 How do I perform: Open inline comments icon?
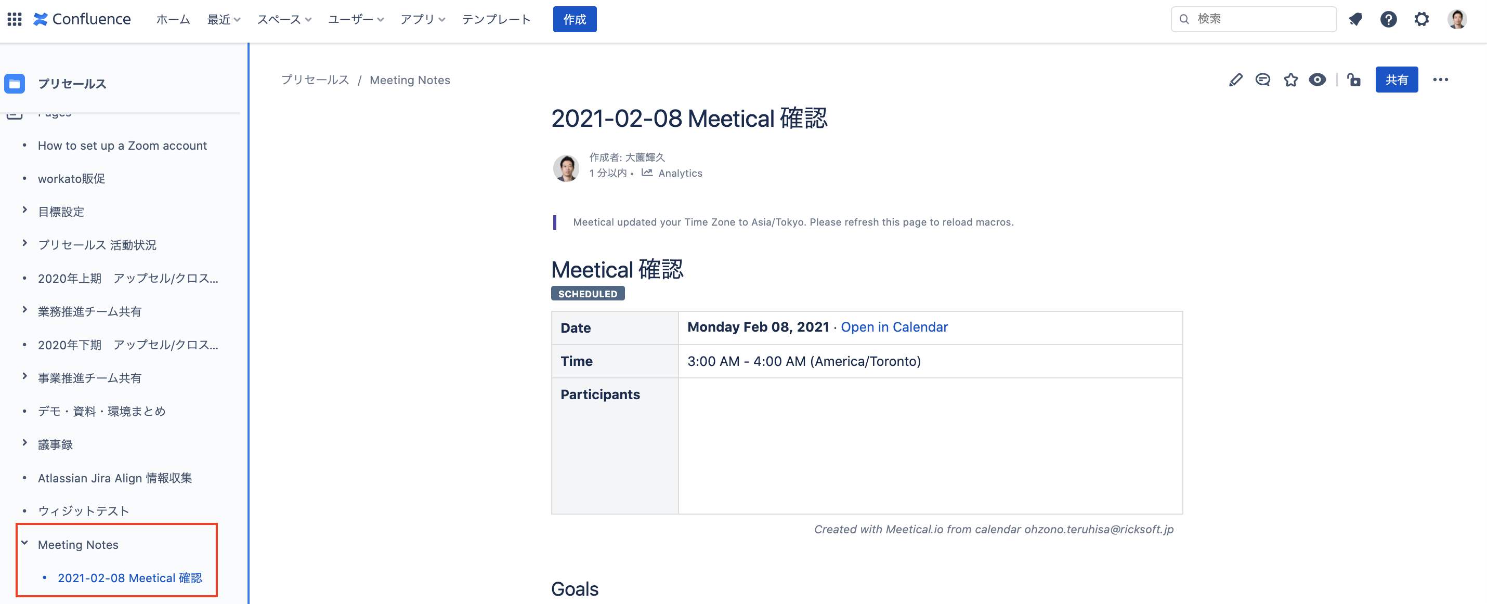1263,80
